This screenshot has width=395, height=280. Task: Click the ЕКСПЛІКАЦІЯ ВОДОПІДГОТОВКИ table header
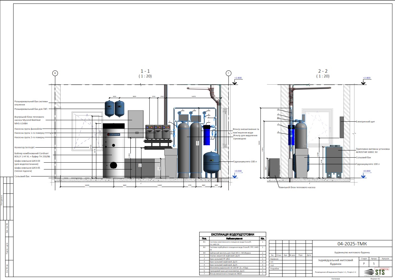(x=233, y=234)
